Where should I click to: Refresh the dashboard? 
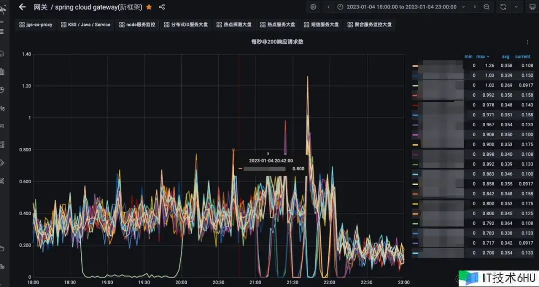click(503, 7)
